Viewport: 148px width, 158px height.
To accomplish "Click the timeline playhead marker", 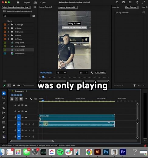I will point(43,100).
